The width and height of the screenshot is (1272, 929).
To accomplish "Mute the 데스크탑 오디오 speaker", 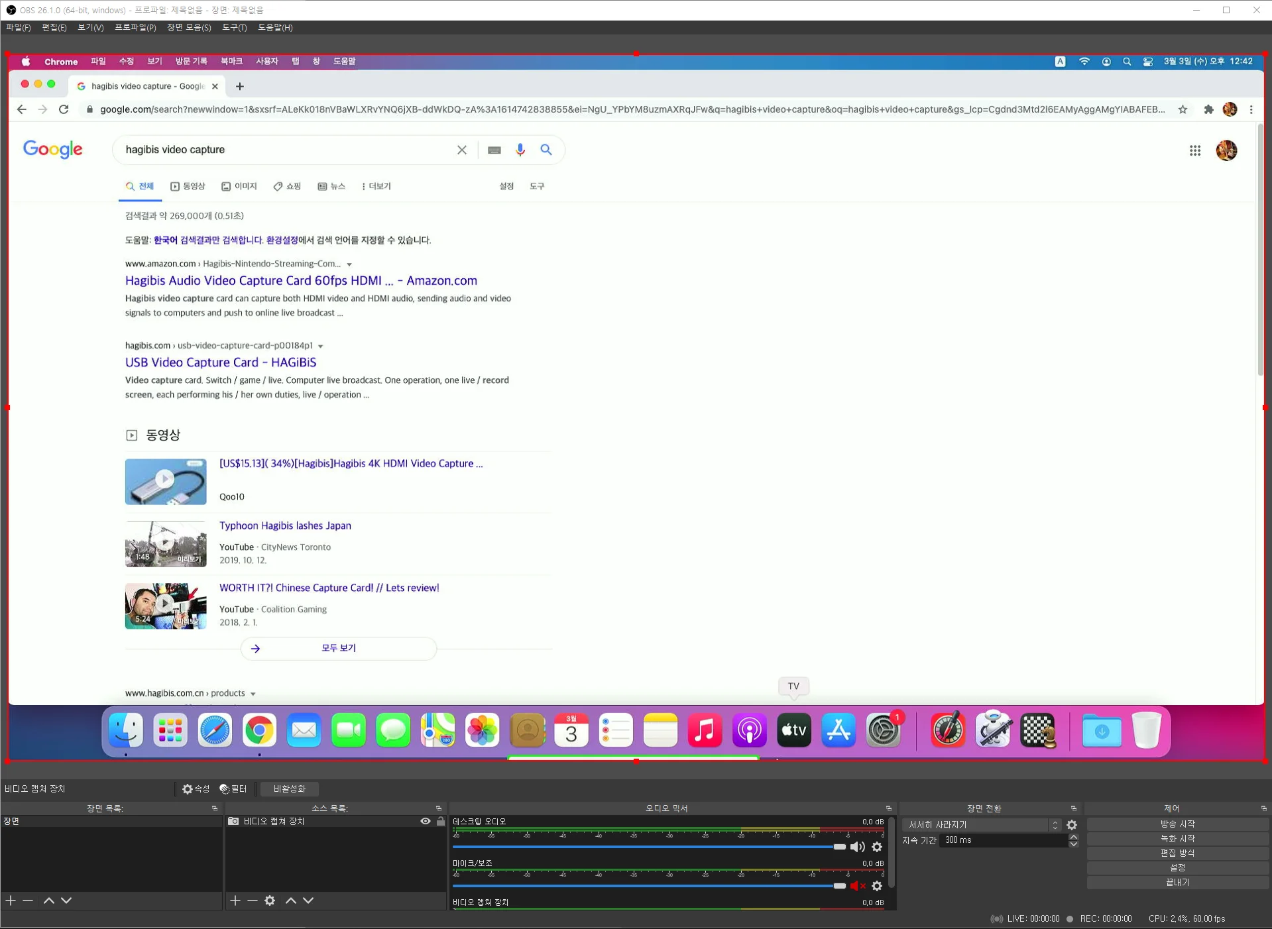I will 858,847.
